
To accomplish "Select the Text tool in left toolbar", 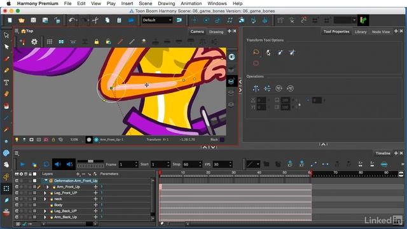I will tap(6, 83).
